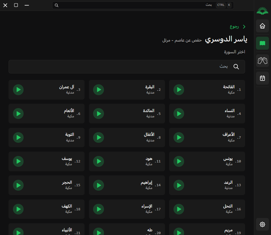The height and width of the screenshot is (235, 271).
Task: Maximize the application window
Action: point(16,5)
